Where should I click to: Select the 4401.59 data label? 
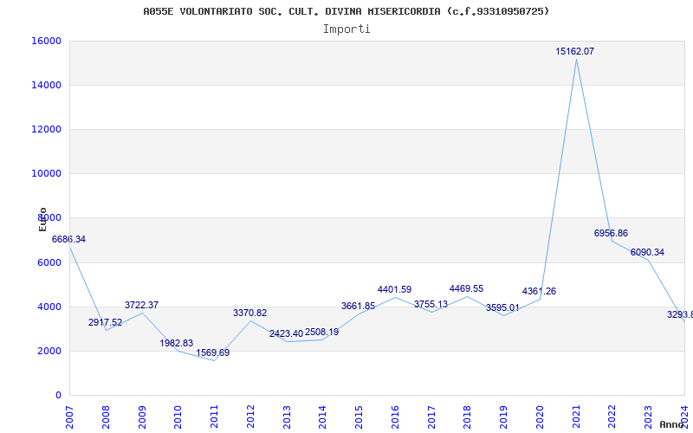(x=394, y=289)
